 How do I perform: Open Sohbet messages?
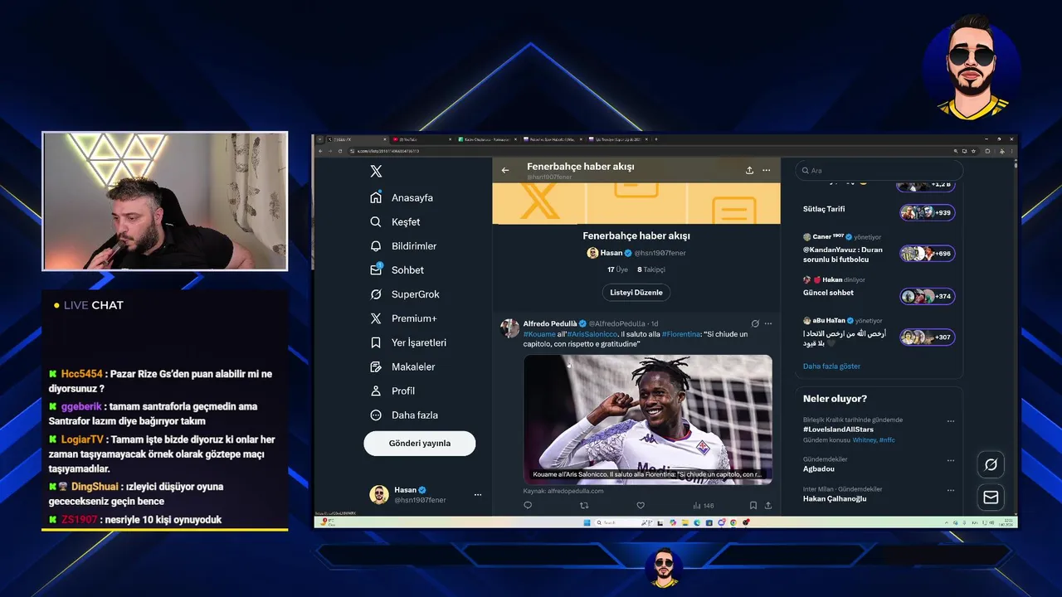coord(397,270)
